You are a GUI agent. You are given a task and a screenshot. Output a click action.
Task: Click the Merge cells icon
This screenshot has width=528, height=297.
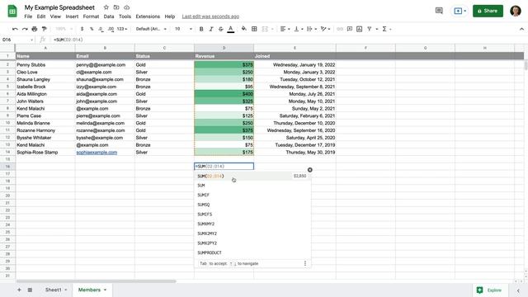tap(265, 29)
